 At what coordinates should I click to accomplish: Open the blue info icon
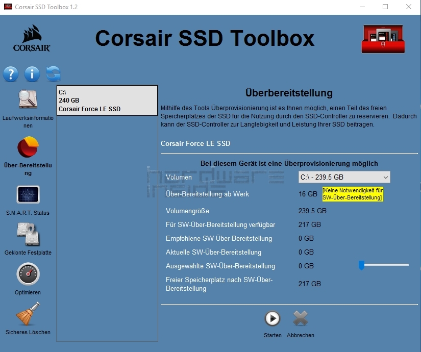pyautogui.click(x=32, y=74)
